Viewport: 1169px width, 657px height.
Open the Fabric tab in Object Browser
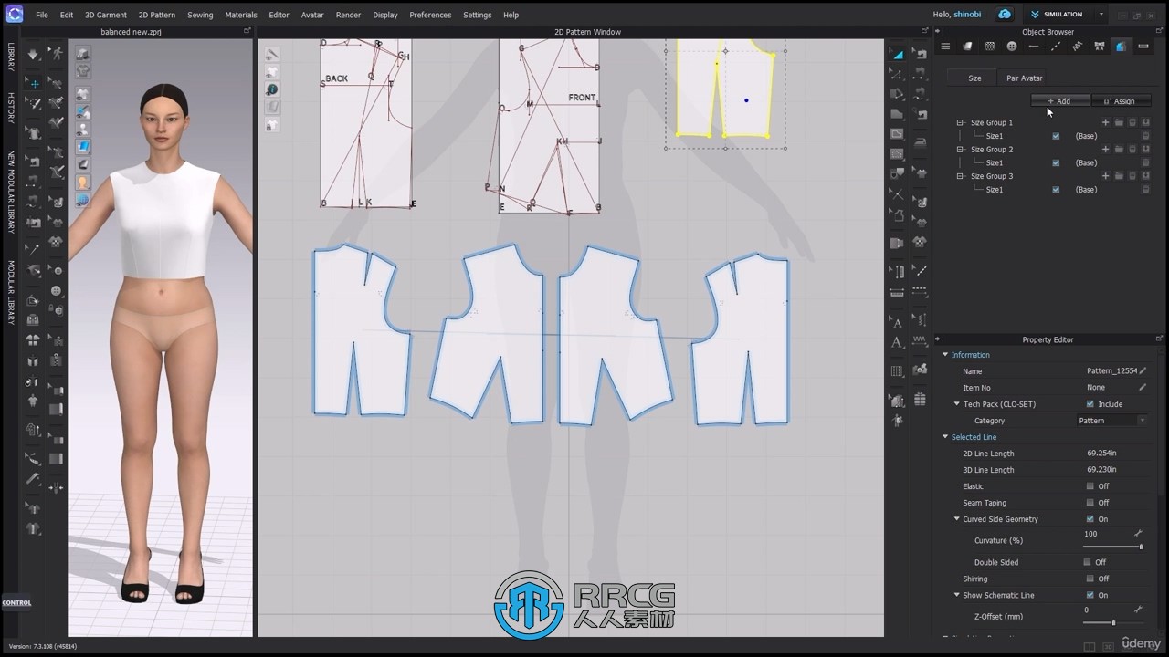967,47
